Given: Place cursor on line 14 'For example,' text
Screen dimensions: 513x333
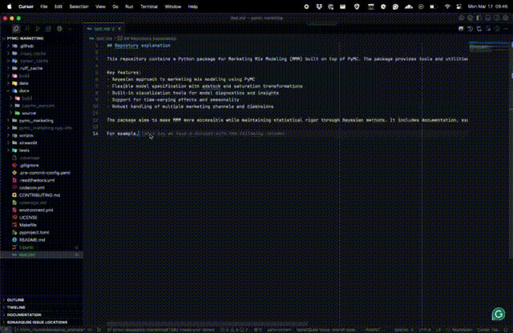Looking at the screenshot, I should tap(123, 134).
